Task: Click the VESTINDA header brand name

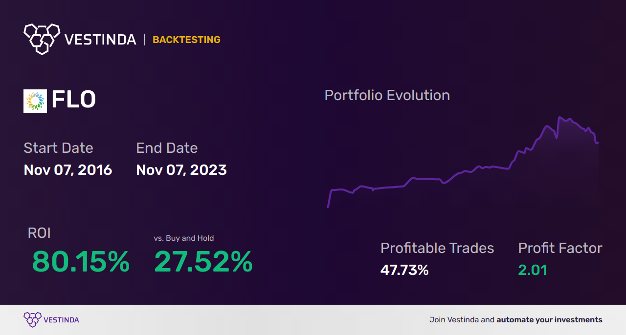Action: [x=100, y=40]
